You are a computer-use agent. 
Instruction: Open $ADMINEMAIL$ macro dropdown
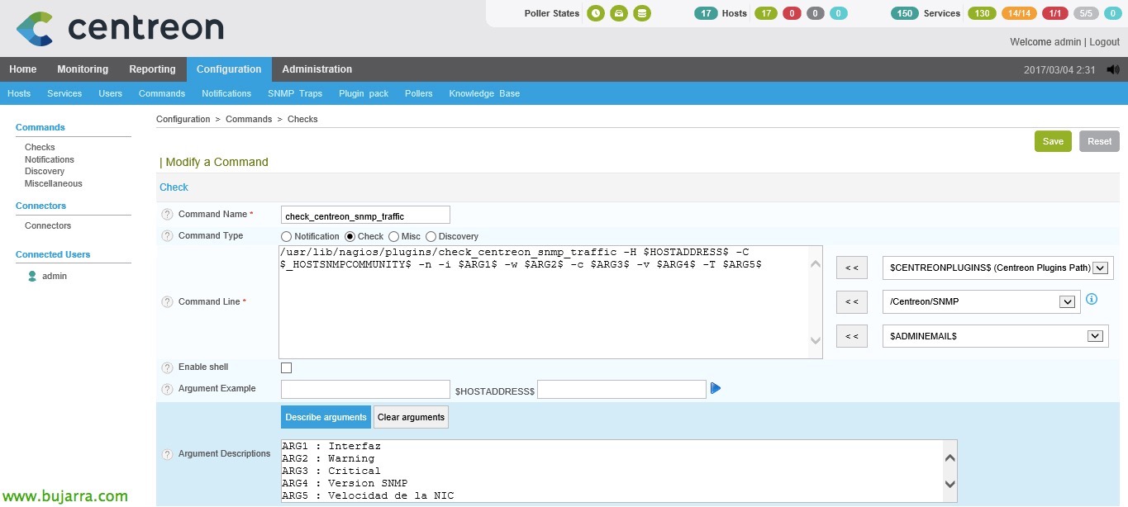pyautogui.click(x=995, y=336)
